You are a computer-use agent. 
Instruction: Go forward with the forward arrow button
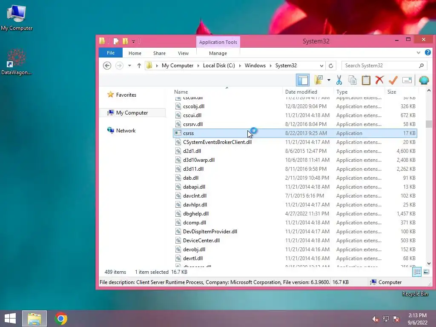point(119,66)
